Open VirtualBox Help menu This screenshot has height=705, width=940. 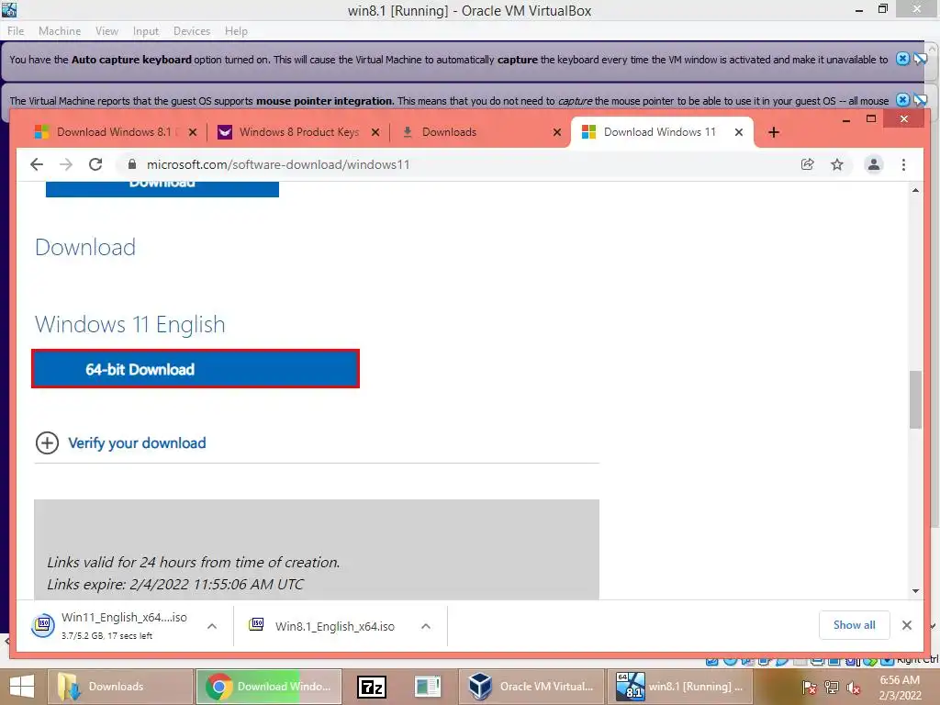tap(236, 30)
